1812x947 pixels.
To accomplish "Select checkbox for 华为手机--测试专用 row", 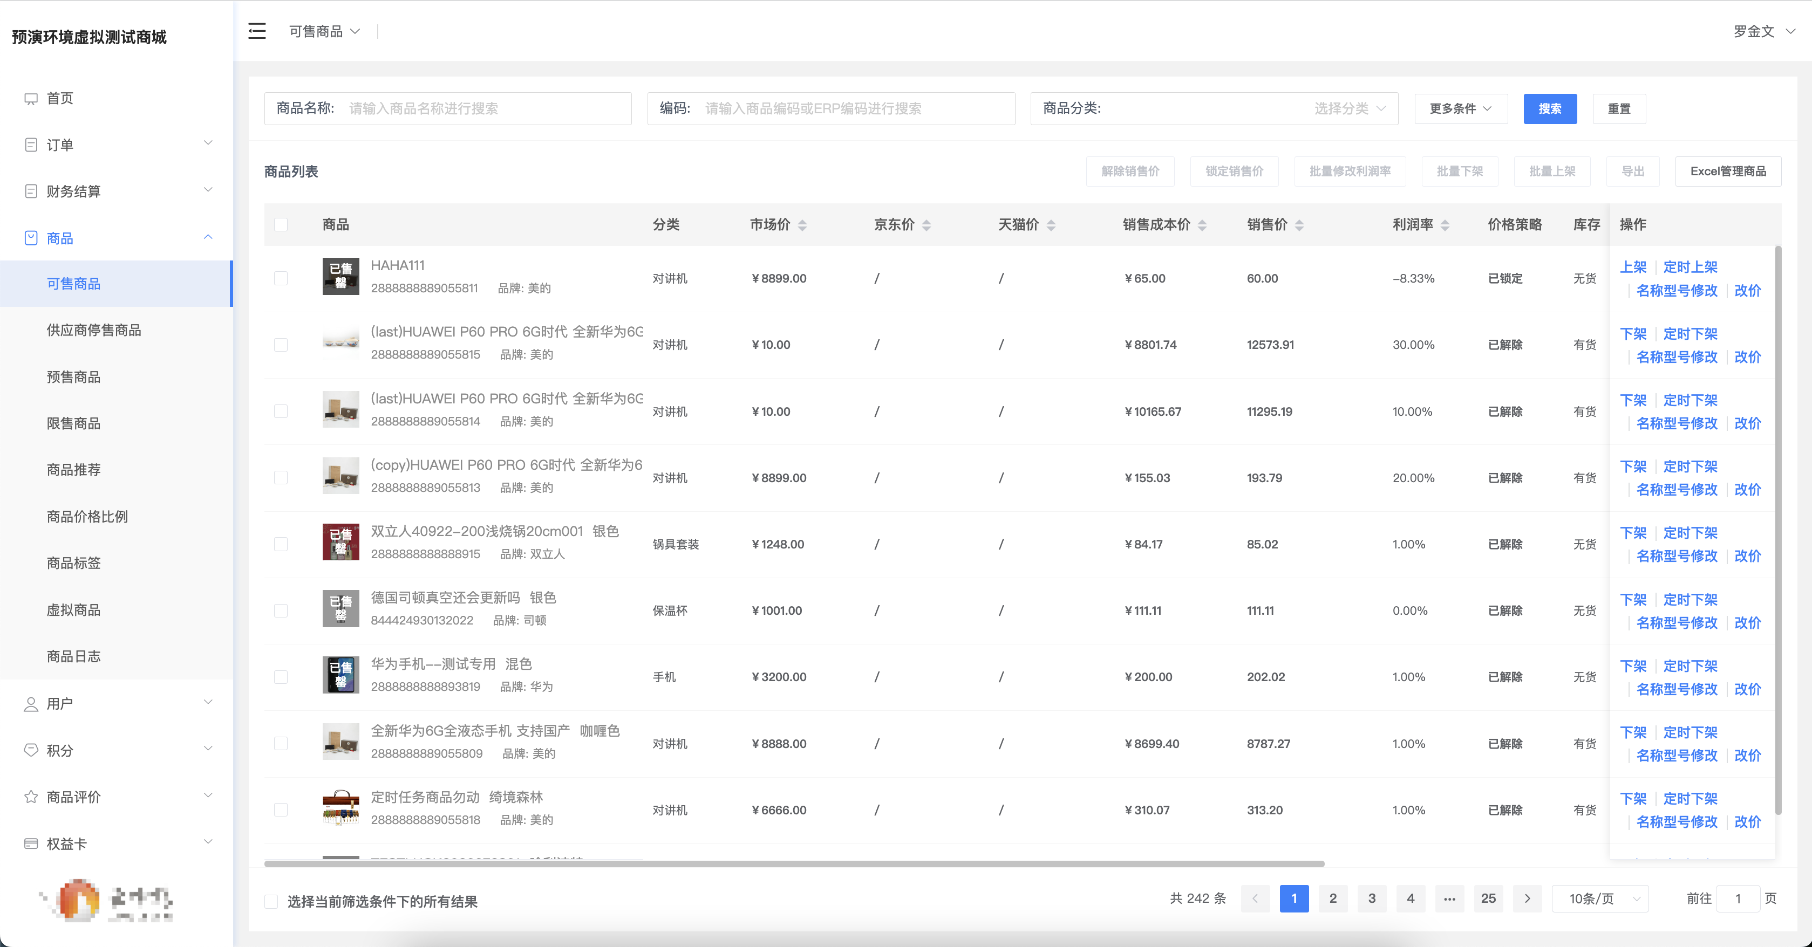I will pos(281,677).
